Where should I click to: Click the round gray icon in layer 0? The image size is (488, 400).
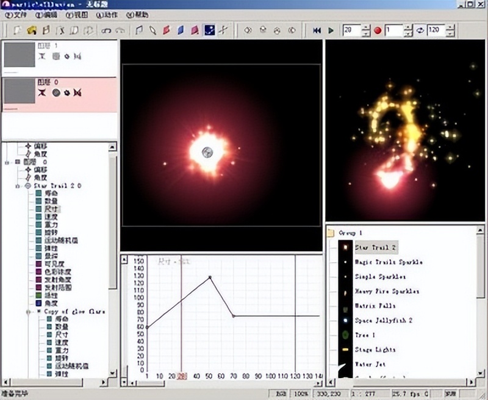coord(56,93)
